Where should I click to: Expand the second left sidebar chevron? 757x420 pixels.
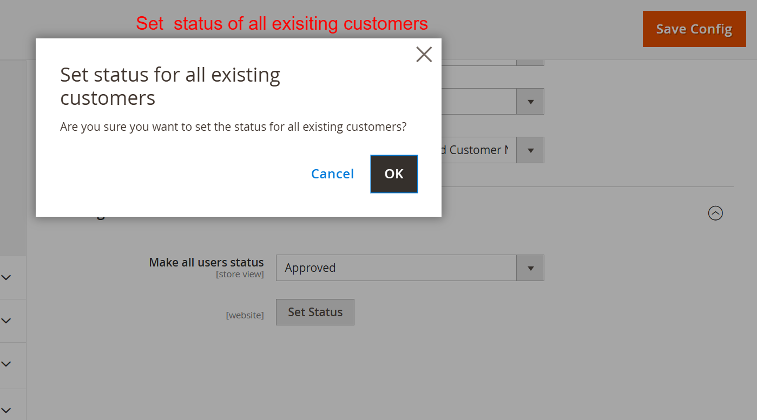tap(6, 321)
